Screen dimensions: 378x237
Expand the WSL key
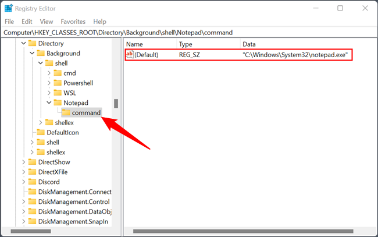click(x=49, y=93)
